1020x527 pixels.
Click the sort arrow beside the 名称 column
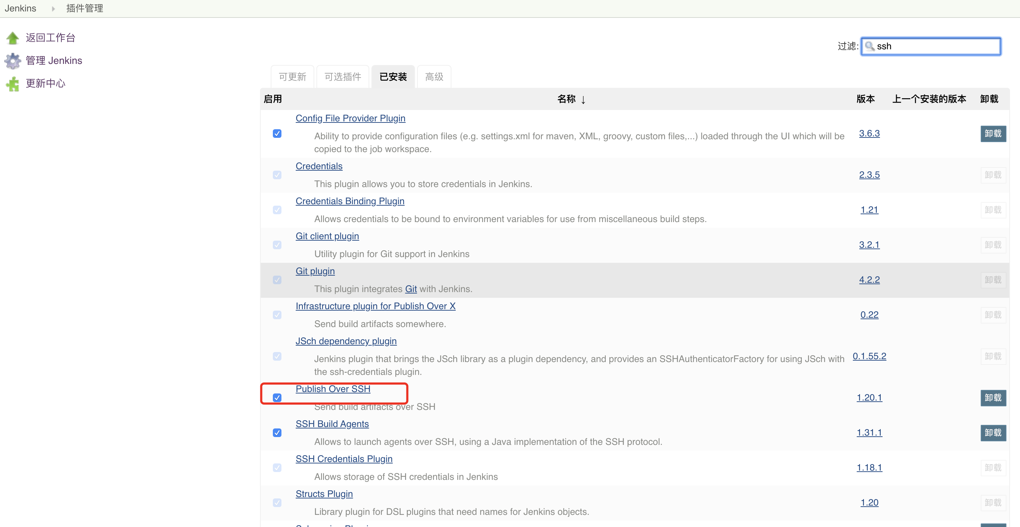click(x=583, y=100)
